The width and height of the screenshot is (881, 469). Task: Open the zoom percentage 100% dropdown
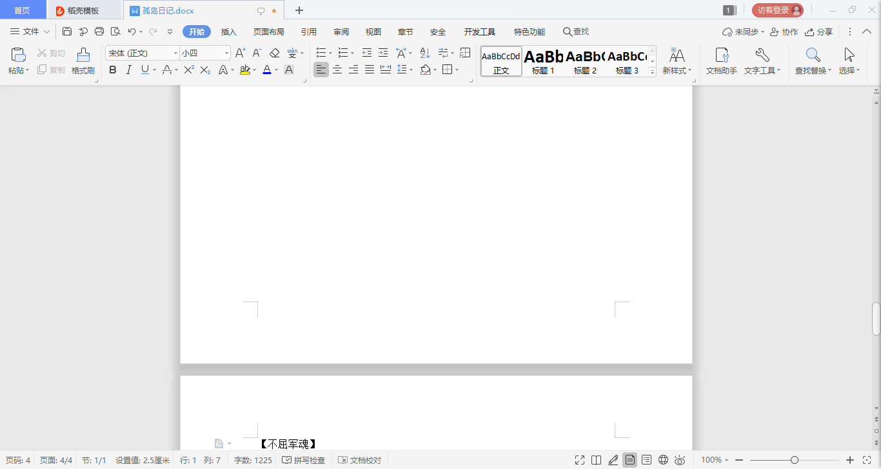[x=715, y=460]
